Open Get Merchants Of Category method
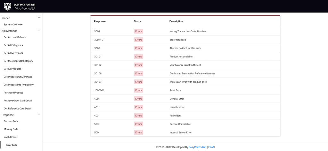This screenshot has width=328, height=151. click(18, 61)
